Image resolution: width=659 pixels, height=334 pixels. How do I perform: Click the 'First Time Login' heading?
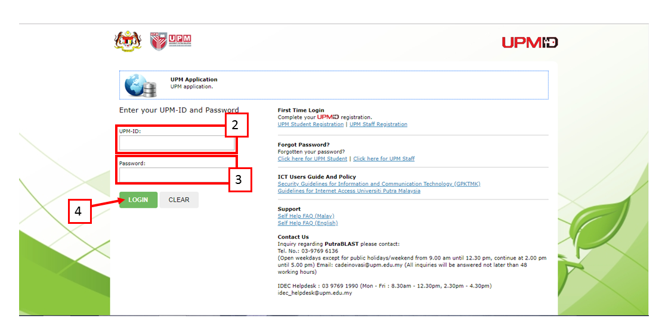(x=301, y=110)
